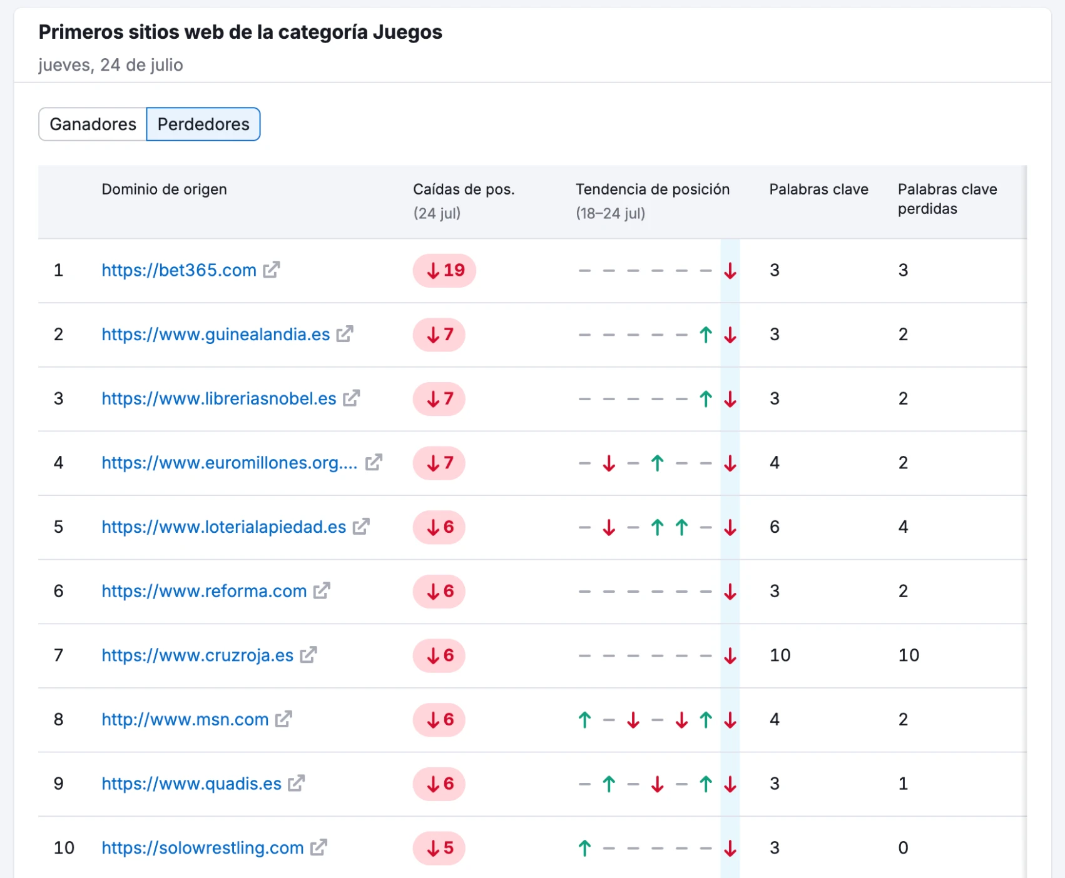The image size is (1065, 878).
Task: Click the external link icon beside euromillones.org
Action: tap(373, 463)
